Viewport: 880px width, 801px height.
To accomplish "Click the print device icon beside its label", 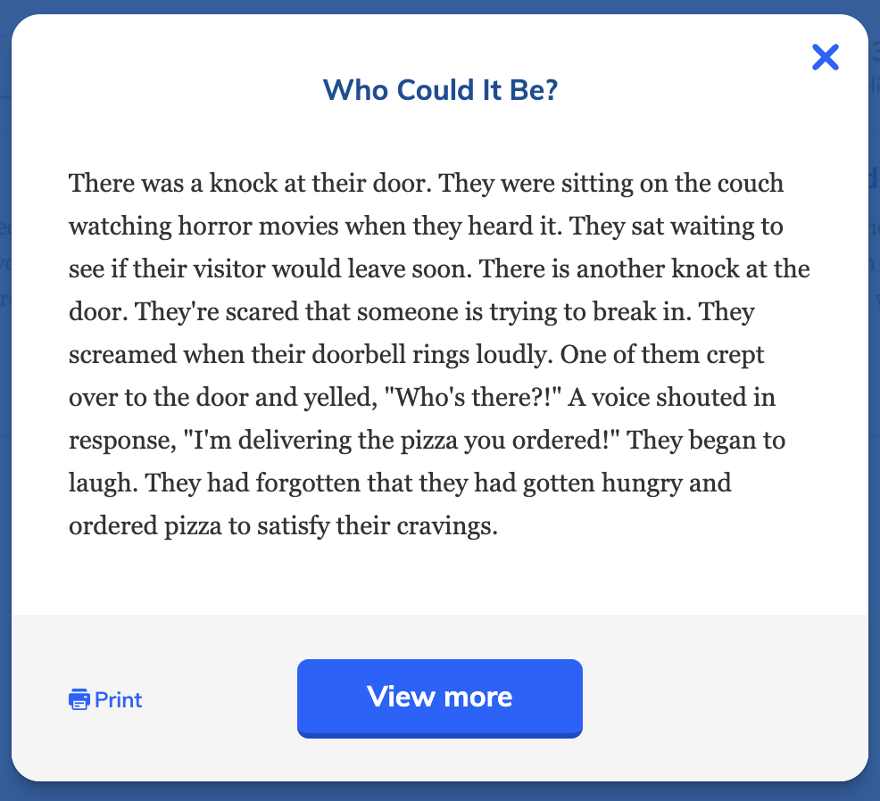I will pyautogui.click(x=79, y=699).
